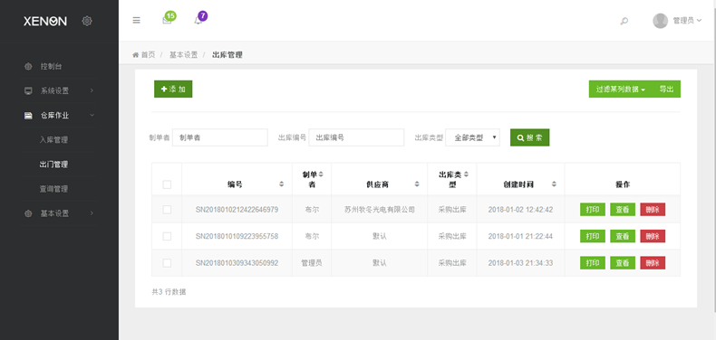Open the settings gear beside XENON logo

click(87, 21)
